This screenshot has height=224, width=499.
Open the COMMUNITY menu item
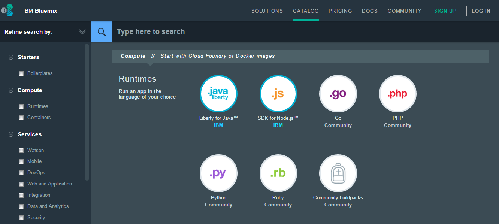coord(405,11)
